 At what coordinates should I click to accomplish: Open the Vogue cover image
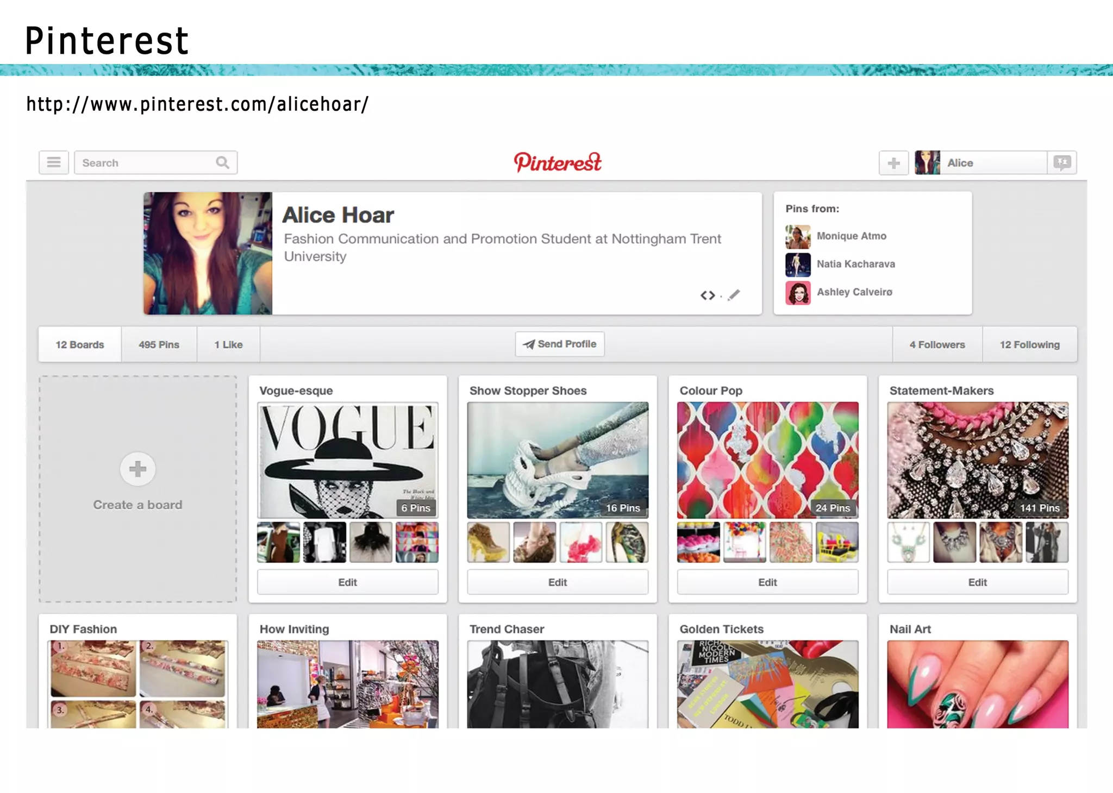click(348, 460)
